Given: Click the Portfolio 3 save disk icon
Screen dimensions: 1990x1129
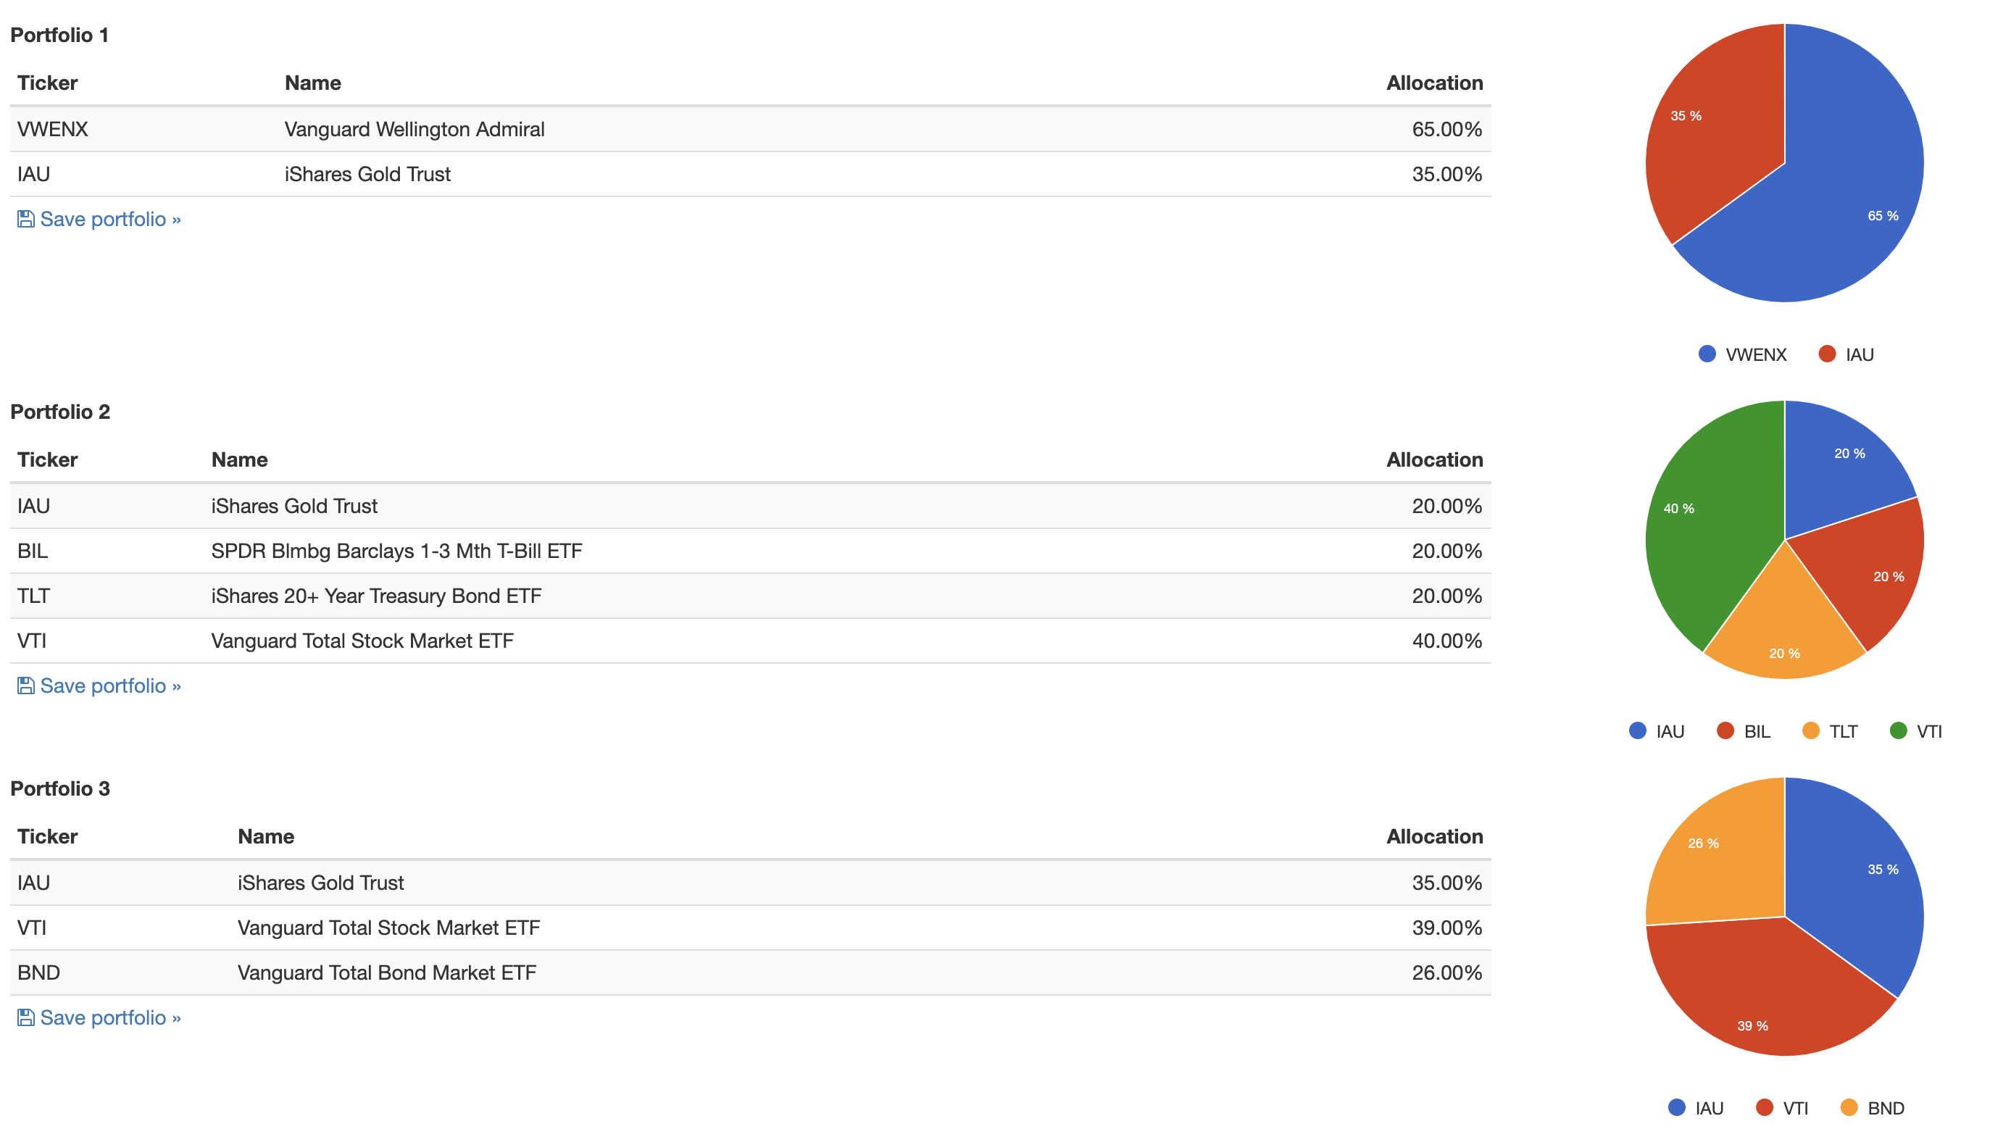Looking at the screenshot, I should (x=25, y=1018).
